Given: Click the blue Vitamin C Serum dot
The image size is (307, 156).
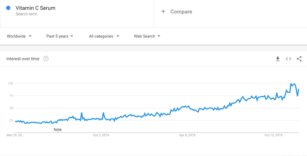Looking at the screenshot, I should click(x=8, y=8).
